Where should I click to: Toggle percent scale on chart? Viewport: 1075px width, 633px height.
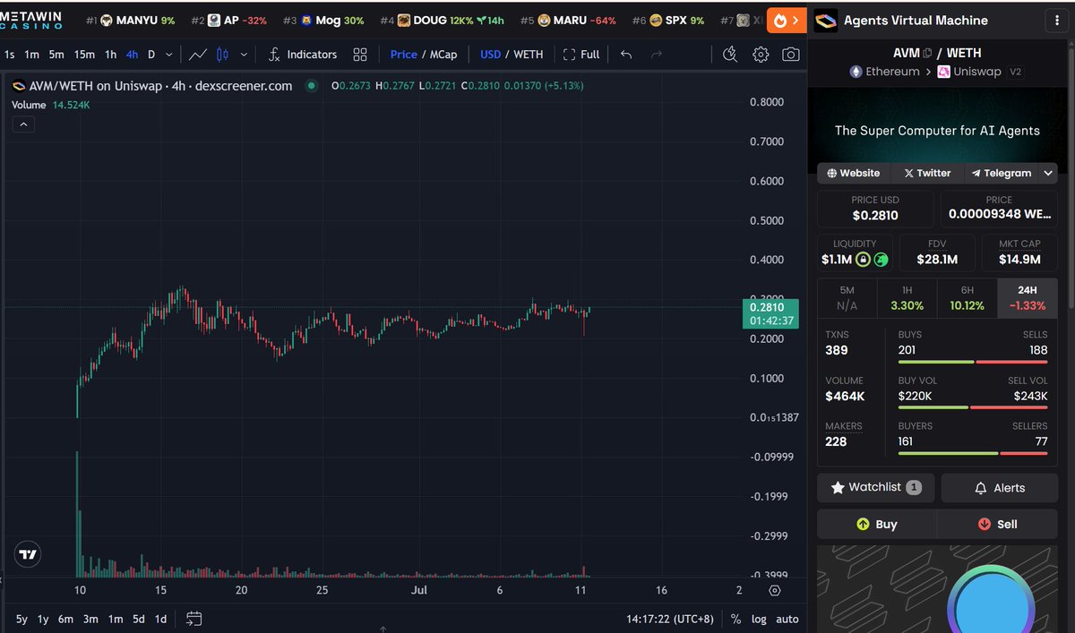tap(735, 619)
